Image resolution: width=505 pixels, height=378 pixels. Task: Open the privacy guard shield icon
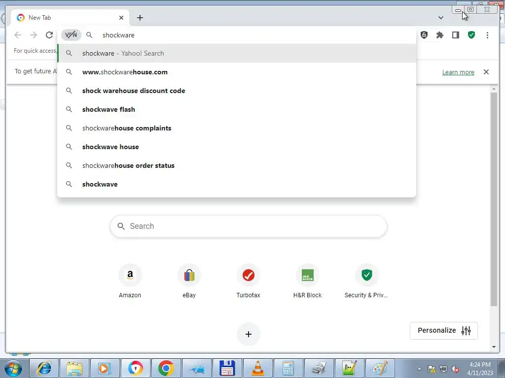pyautogui.click(x=424, y=35)
